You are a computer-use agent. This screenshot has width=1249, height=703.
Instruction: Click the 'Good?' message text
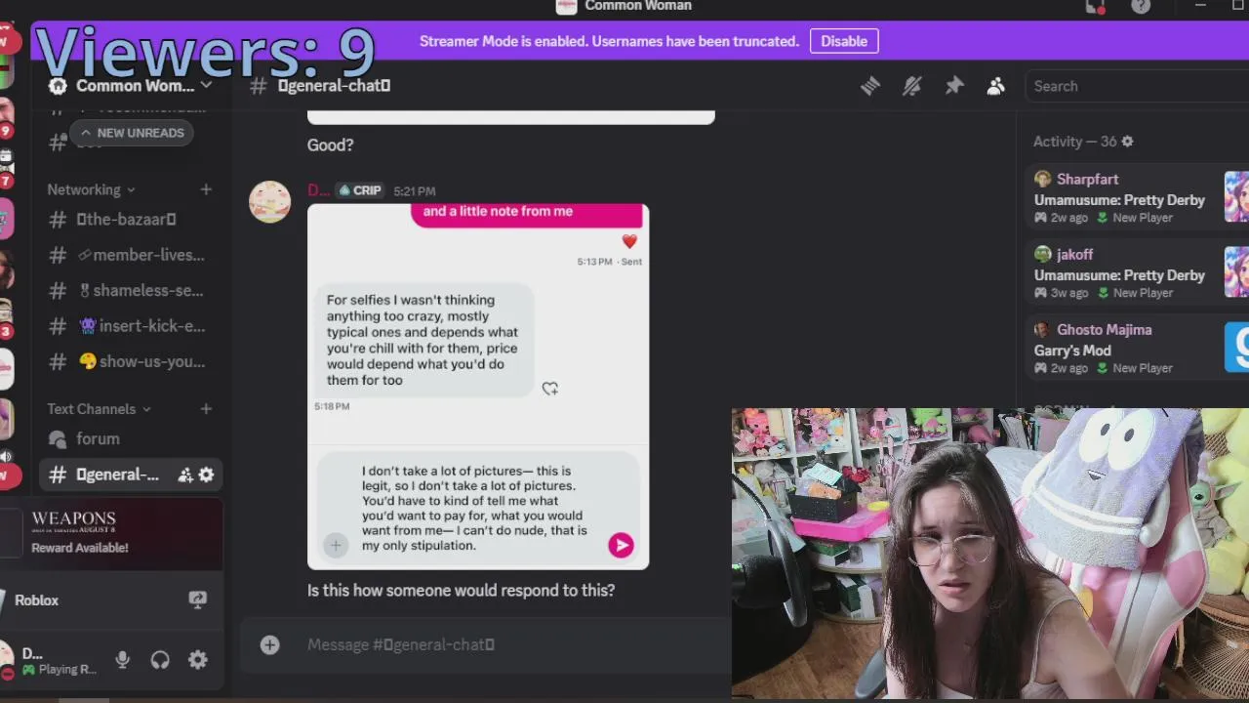[330, 145]
